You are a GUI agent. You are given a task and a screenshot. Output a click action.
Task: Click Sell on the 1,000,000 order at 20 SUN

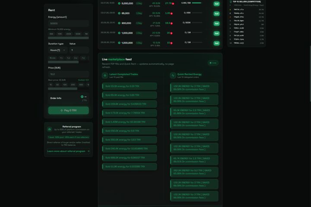pos(216,33)
